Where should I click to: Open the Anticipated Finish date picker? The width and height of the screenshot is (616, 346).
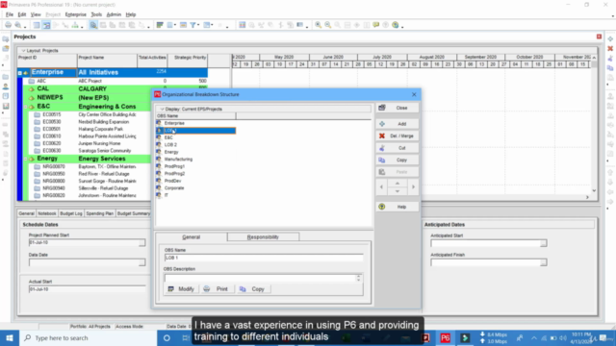[543, 262]
